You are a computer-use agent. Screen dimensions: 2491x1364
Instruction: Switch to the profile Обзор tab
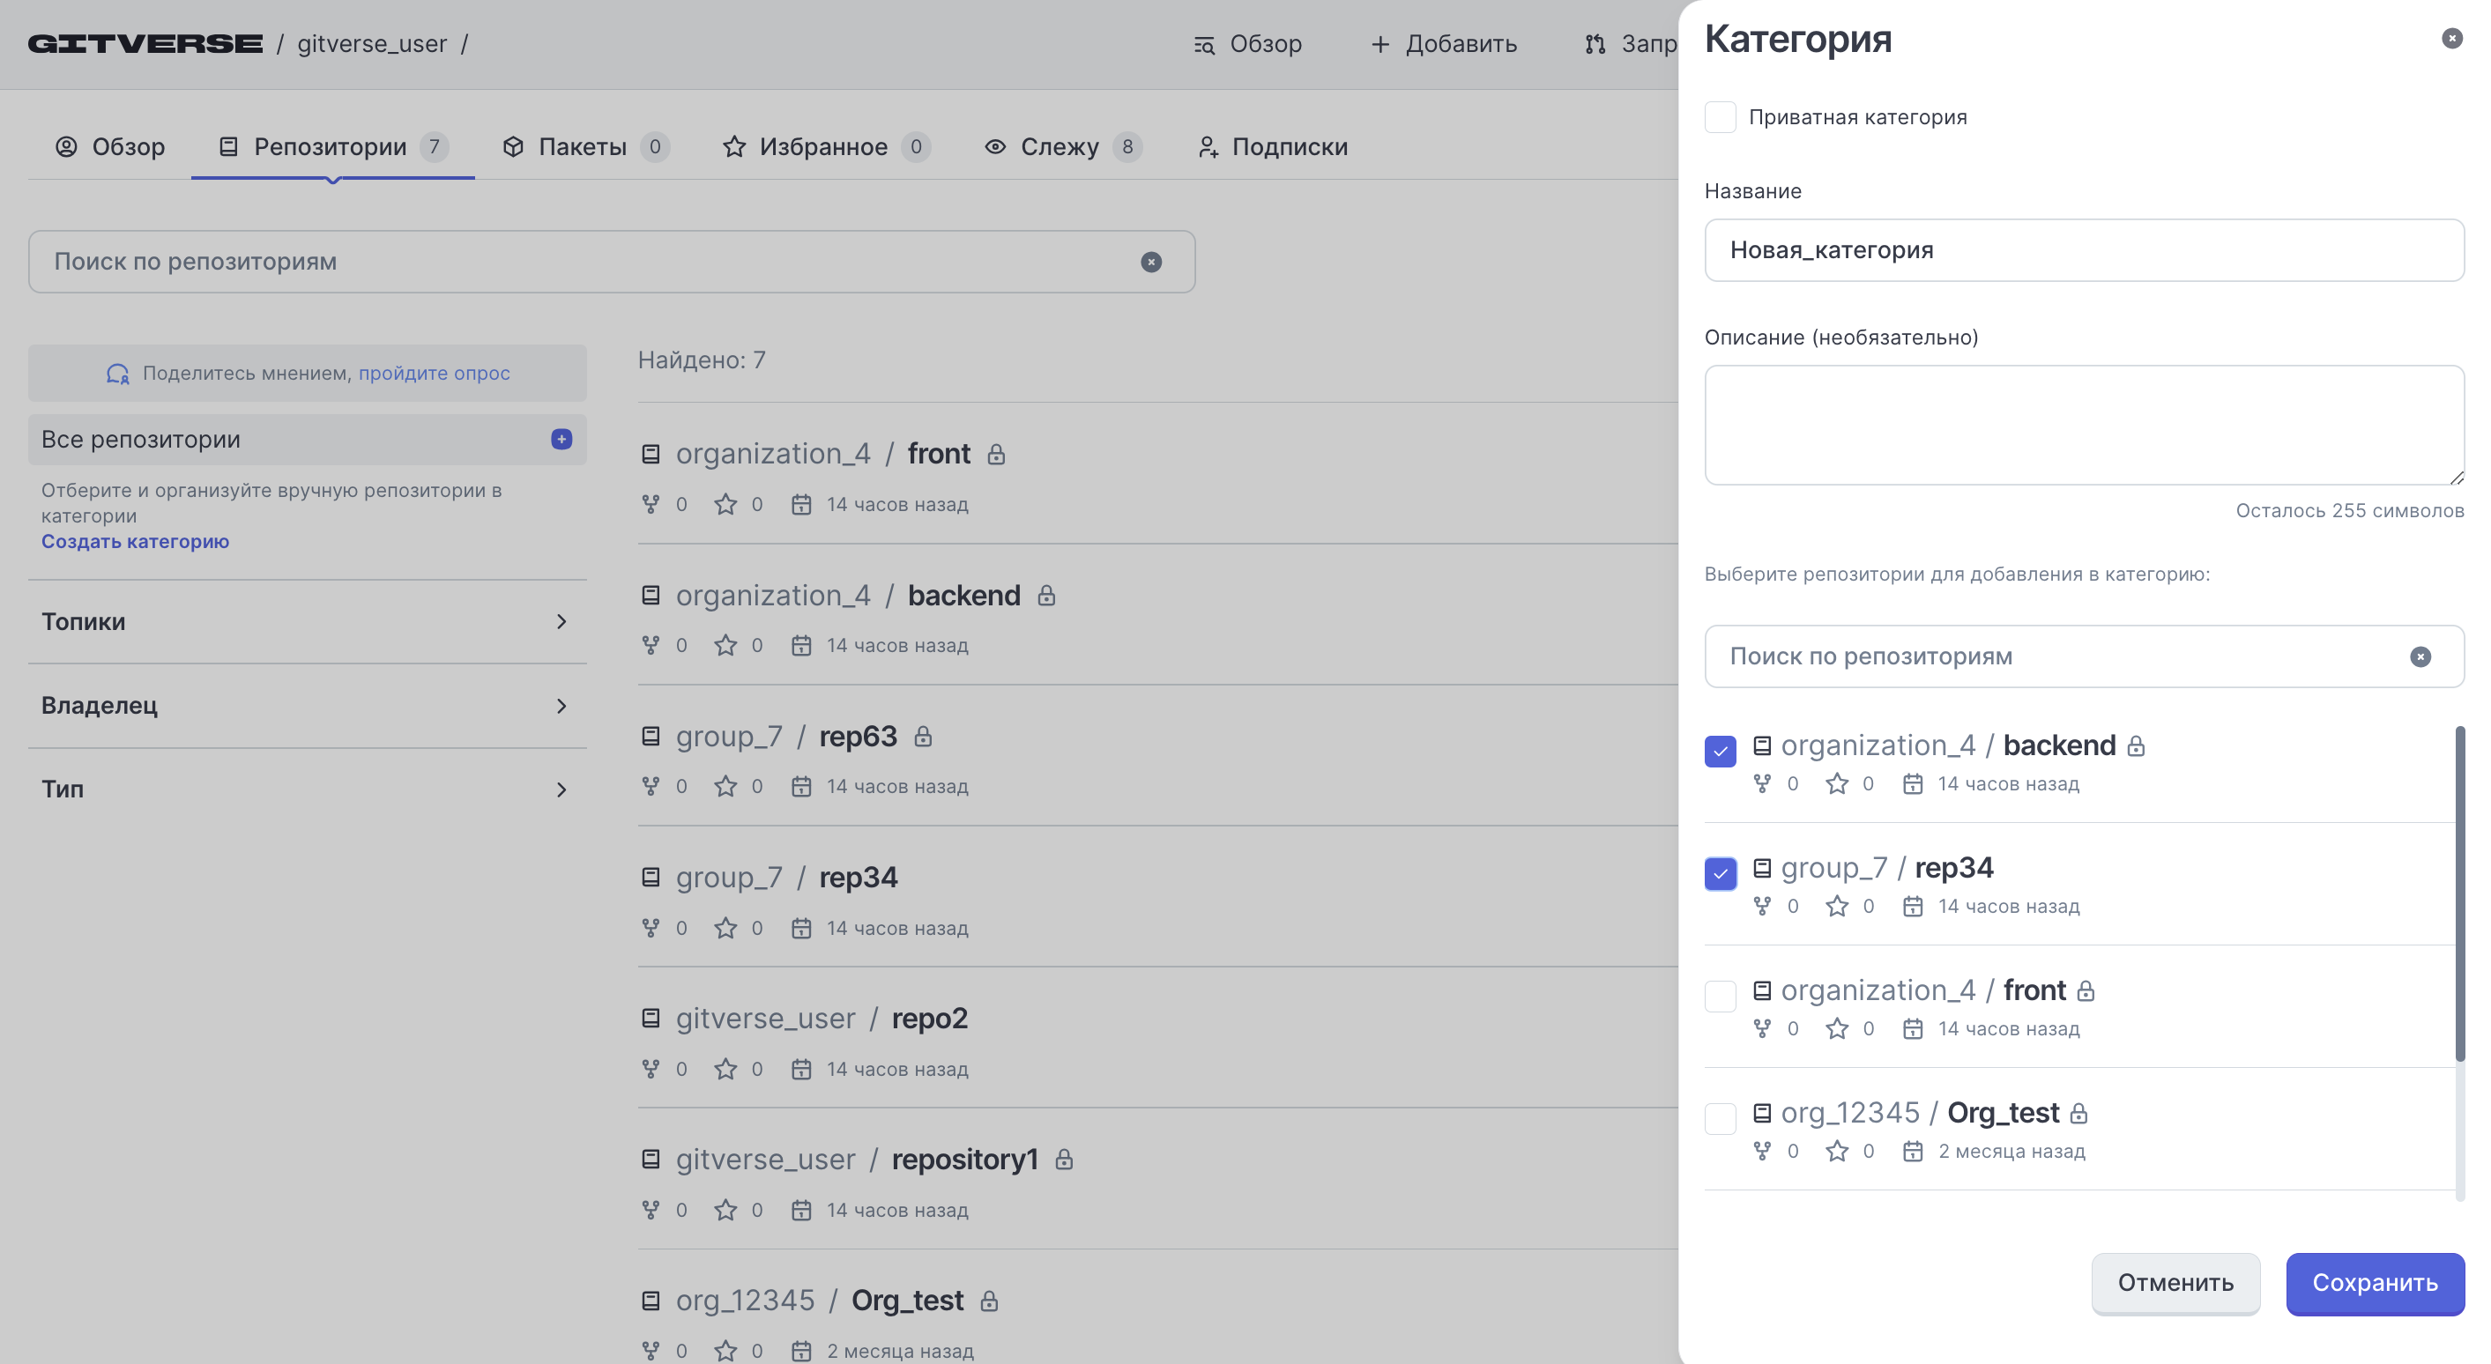[110, 147]
